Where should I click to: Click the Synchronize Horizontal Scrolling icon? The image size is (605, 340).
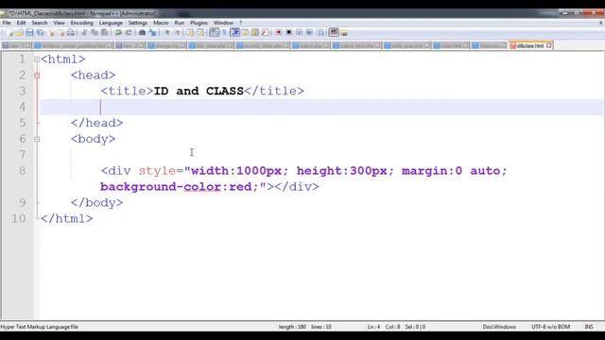point(200,33)
